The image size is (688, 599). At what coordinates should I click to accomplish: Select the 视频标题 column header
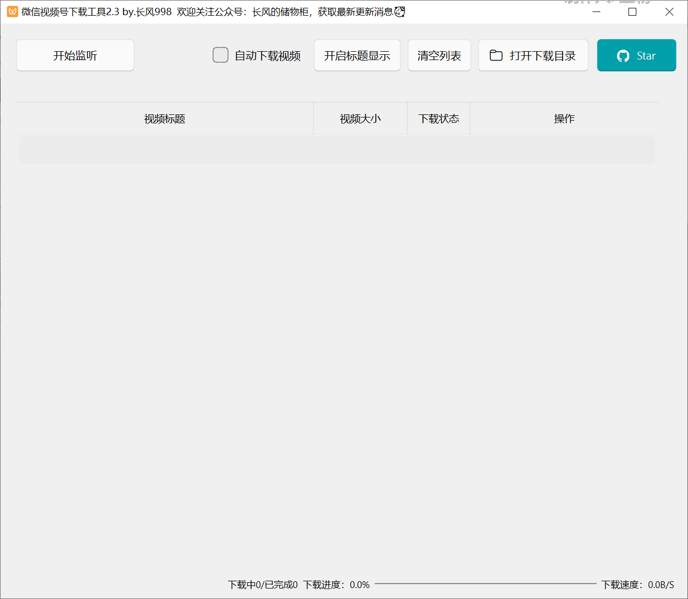tap(164, 119)
